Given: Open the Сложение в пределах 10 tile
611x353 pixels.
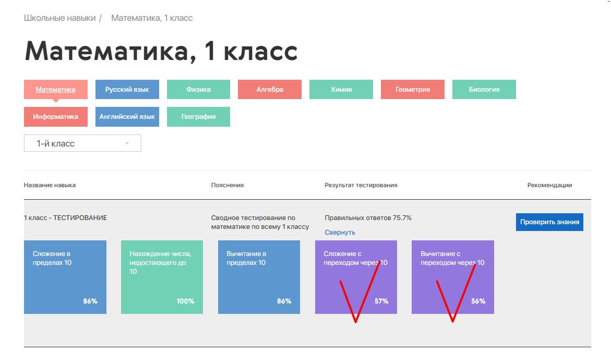Looking at the screenshot, I should click(65, 277).
